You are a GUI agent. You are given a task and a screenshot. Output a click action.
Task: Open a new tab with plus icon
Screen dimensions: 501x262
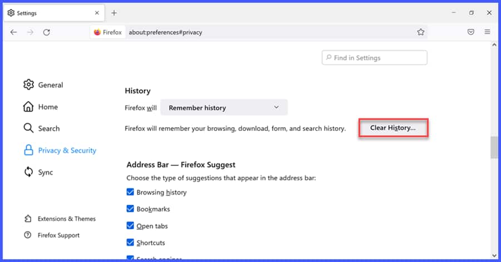pyautogui.click(x=114, y=13)
